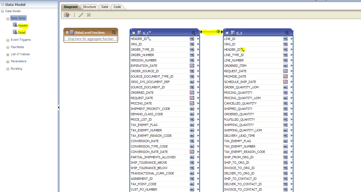361x192 pixels.
Task: Select Detail under Data Sets
Action: [22, 32]
